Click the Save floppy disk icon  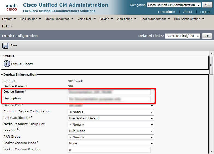click(5, 45)
